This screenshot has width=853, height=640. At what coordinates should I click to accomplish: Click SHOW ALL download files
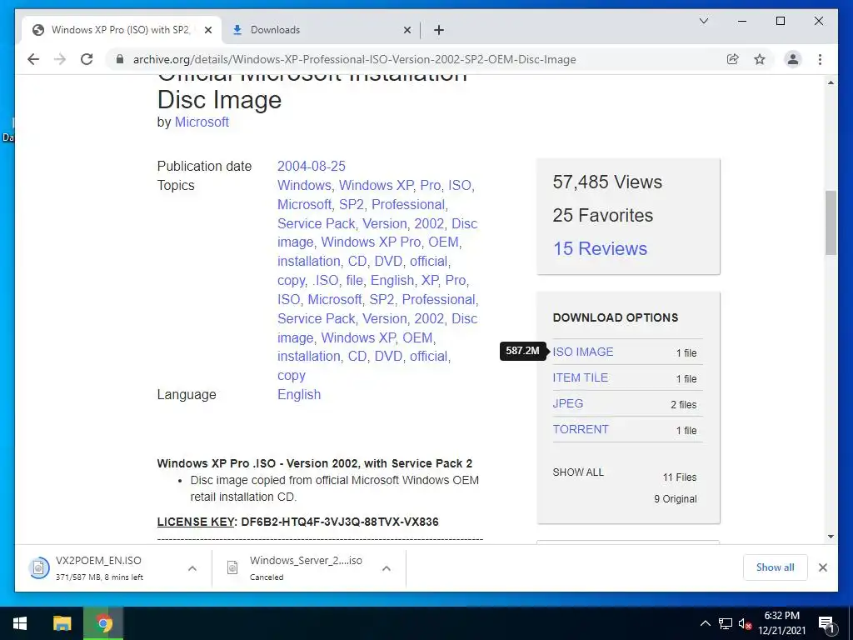click(x=578, y=472)
